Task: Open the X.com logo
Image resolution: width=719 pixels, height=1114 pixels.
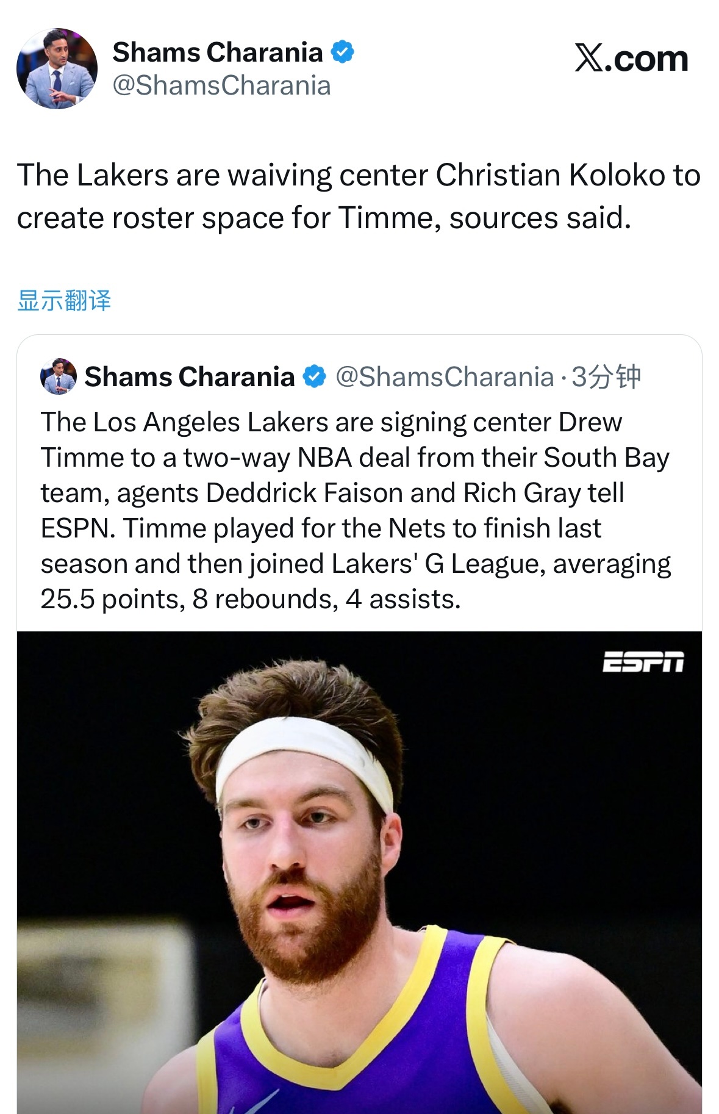Action: [x=631, y=59]
